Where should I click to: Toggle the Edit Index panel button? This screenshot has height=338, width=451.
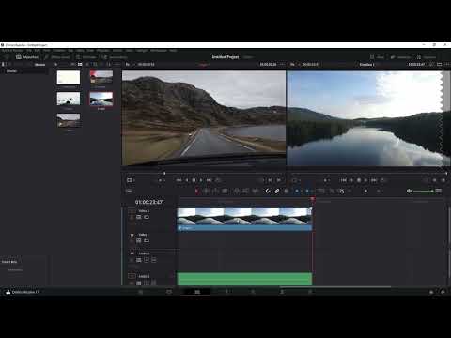click(86, 57)
